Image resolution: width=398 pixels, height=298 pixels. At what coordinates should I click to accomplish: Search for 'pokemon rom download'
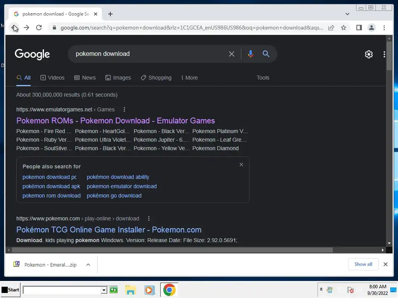point(52,196)
